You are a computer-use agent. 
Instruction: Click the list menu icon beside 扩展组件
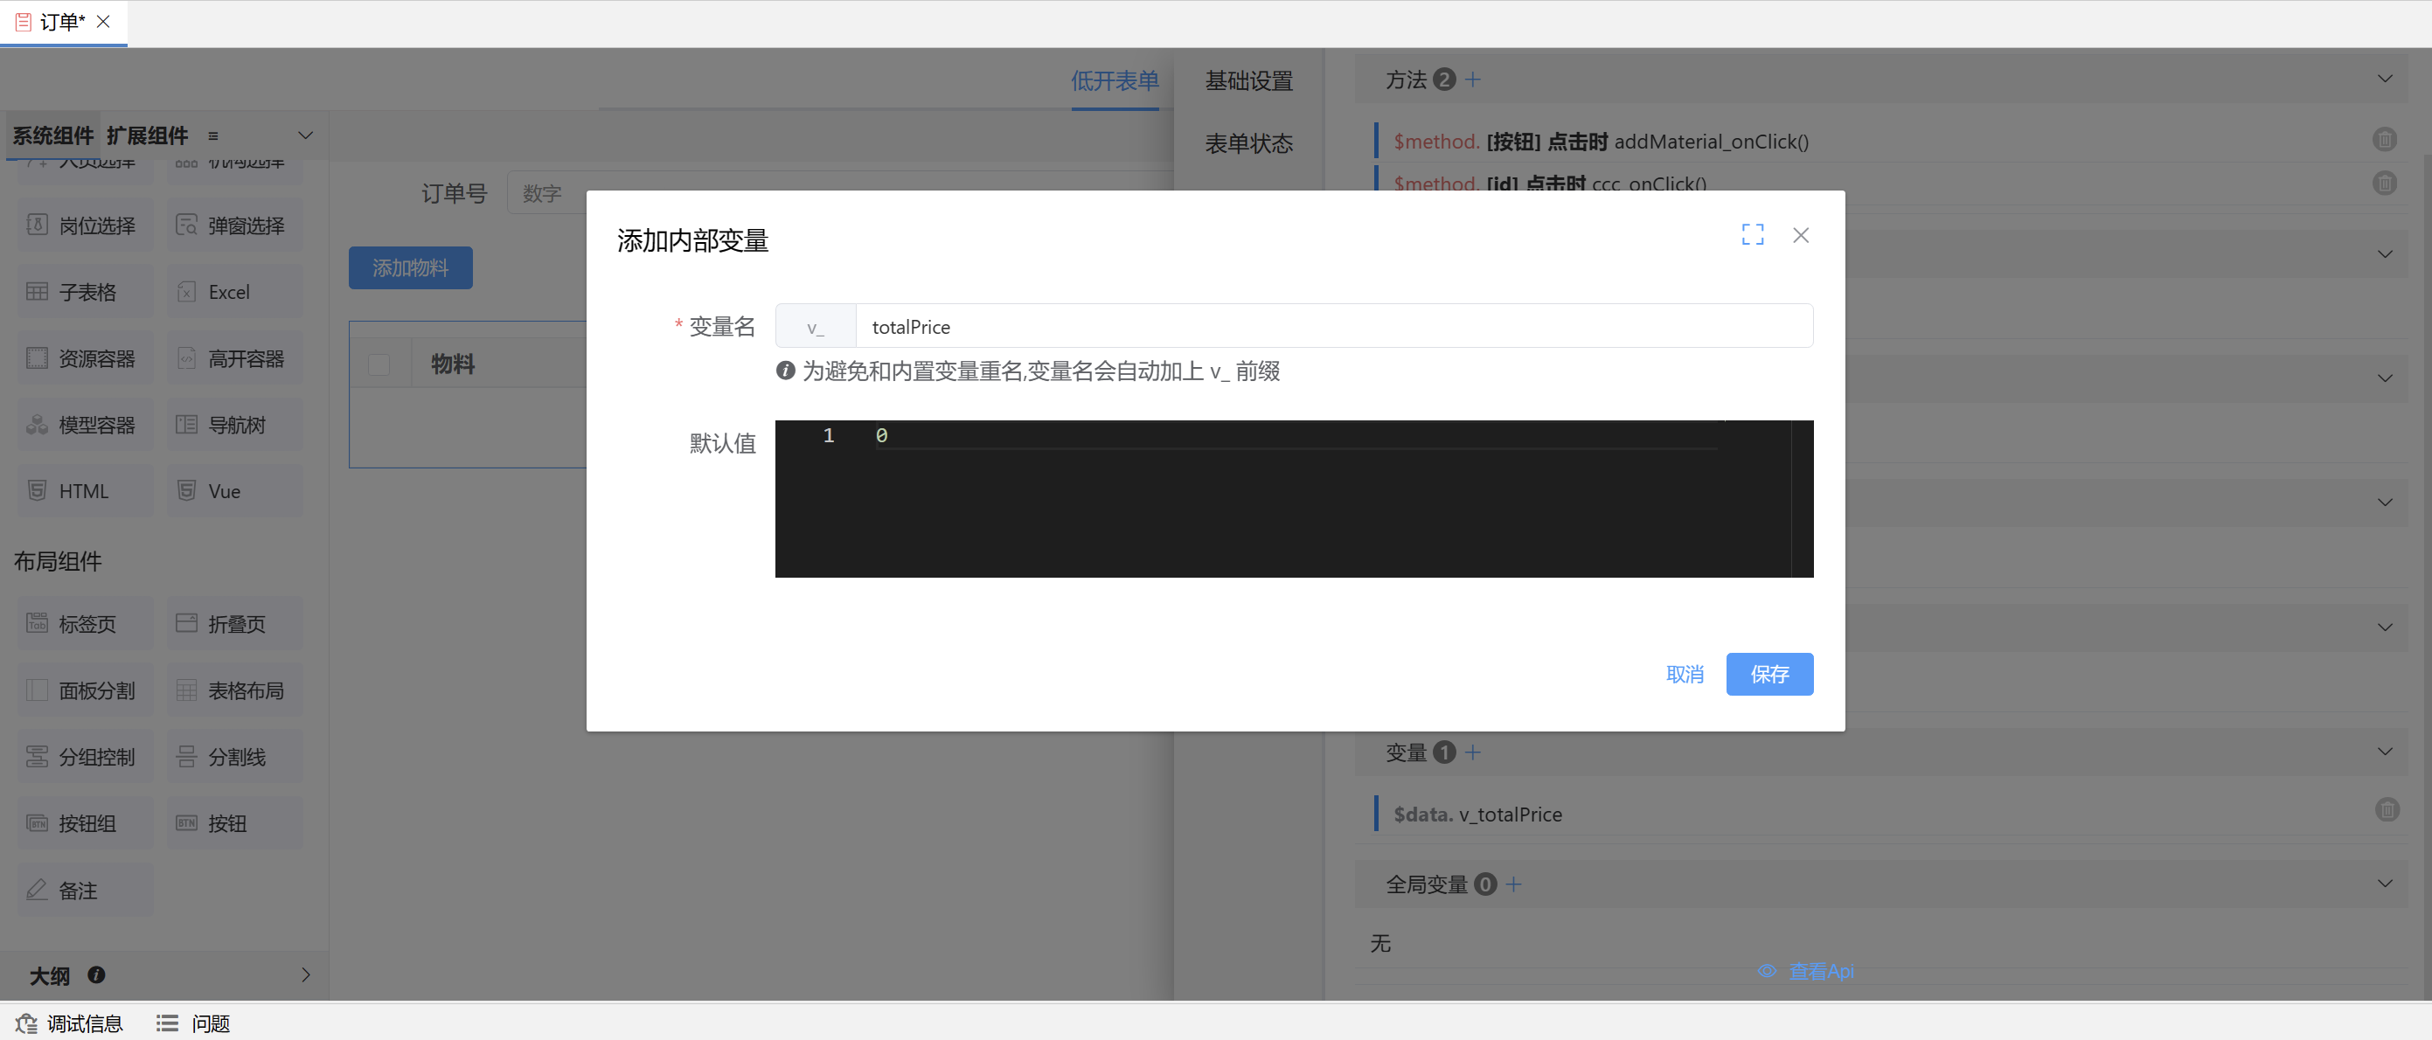[x=213, y=135]
